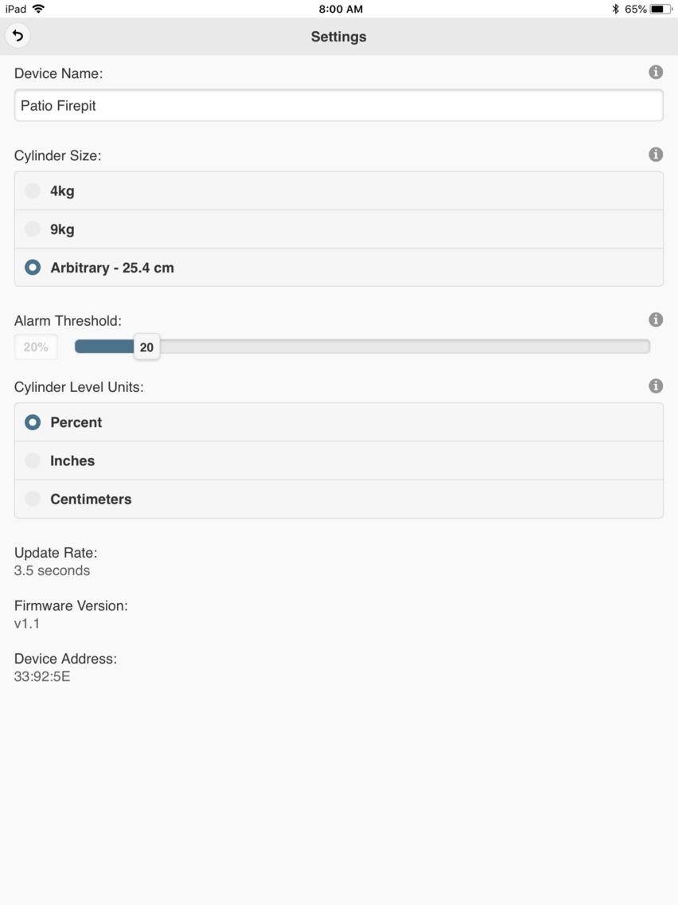Click the Alarm Threshold slider handle

point(147,347)
